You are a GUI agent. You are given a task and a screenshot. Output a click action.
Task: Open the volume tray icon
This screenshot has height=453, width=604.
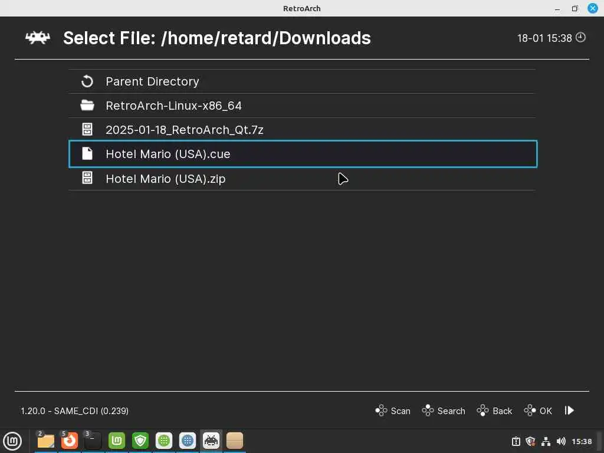point(561,441)
